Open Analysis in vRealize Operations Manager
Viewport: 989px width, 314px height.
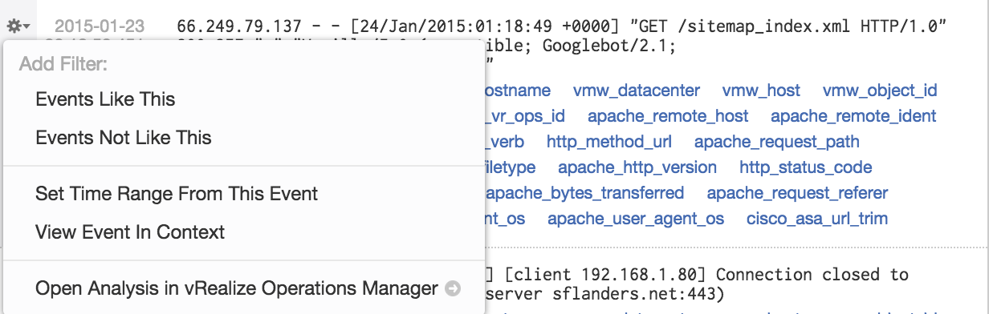pyautogui.click(x=237, y=288)
